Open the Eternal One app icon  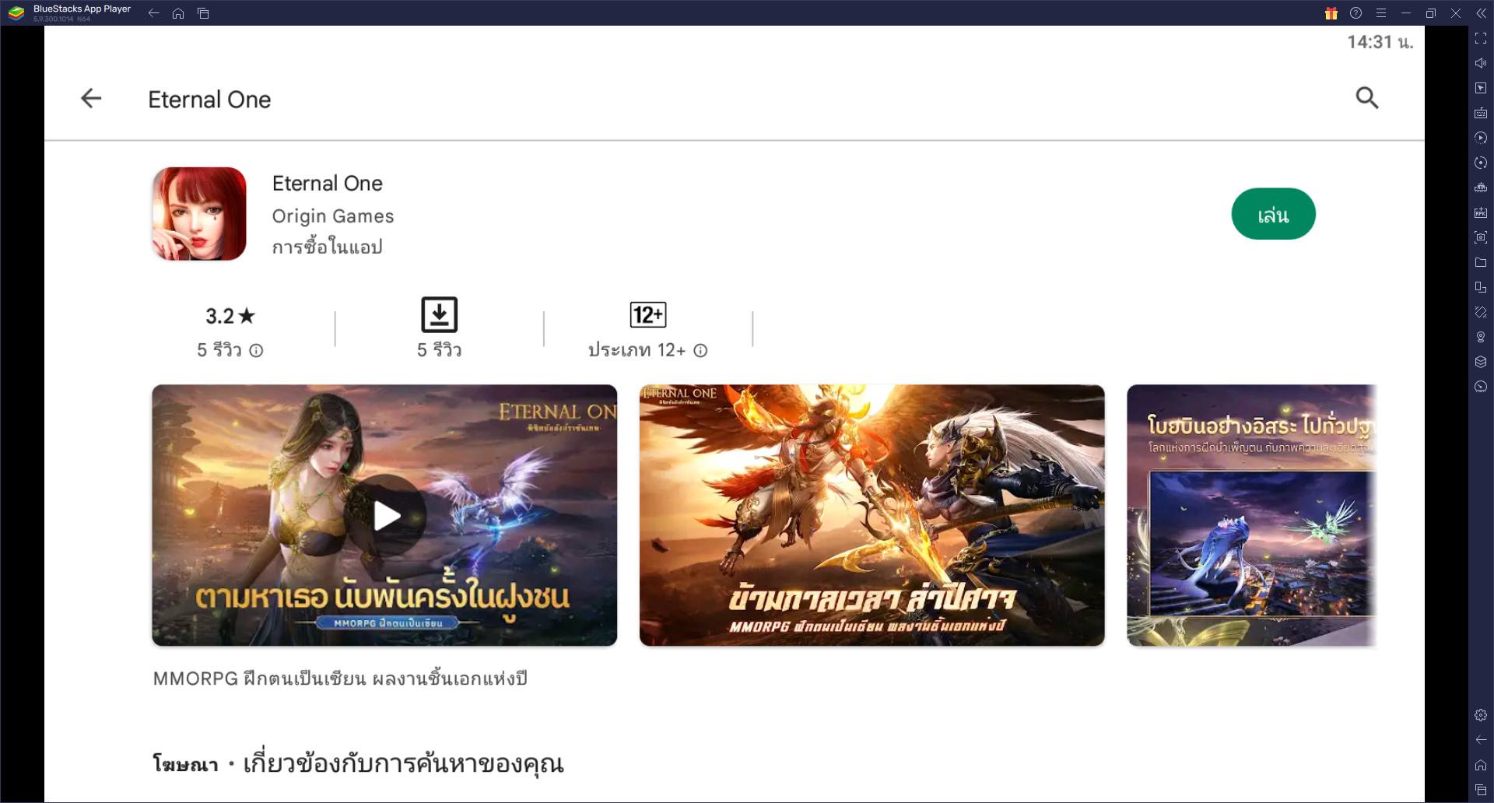coord(199,214)
